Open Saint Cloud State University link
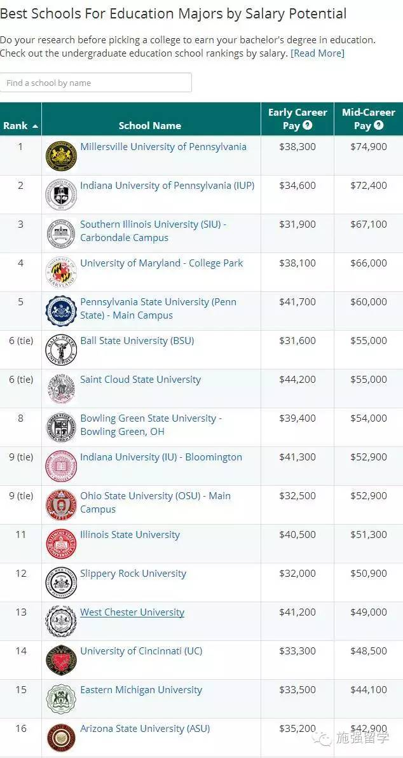 pyautogui.click(x=140, y=380)
